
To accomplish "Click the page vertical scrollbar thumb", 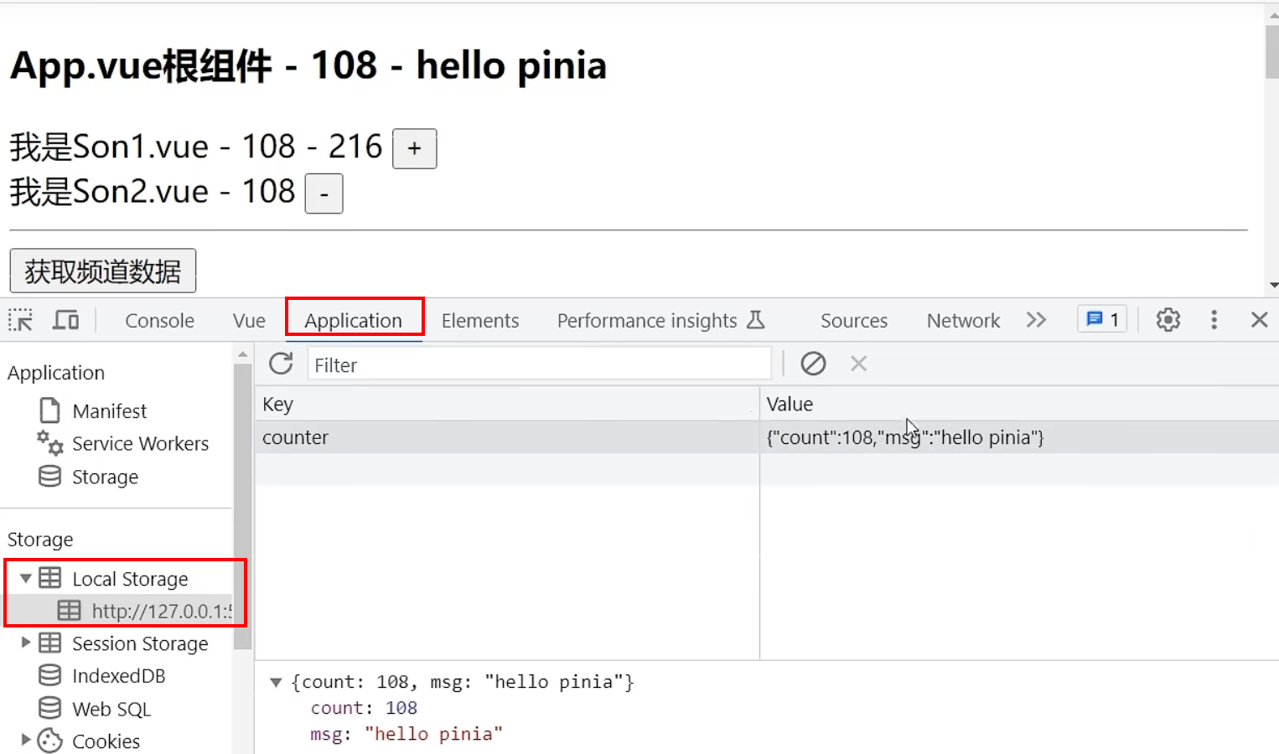I will pos(1271,51).
